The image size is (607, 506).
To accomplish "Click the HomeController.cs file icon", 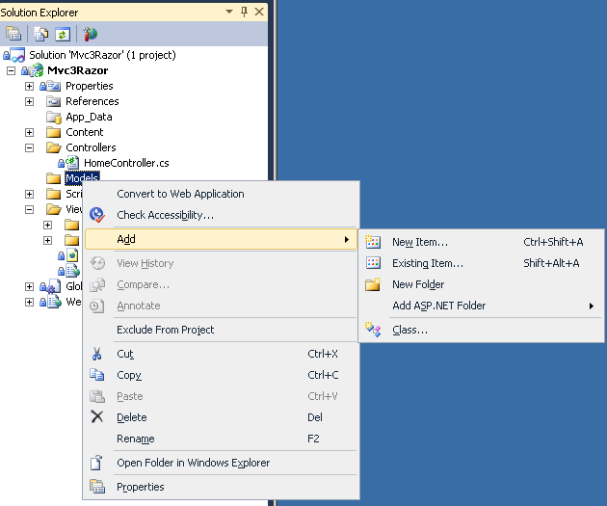I will [72, 163].
